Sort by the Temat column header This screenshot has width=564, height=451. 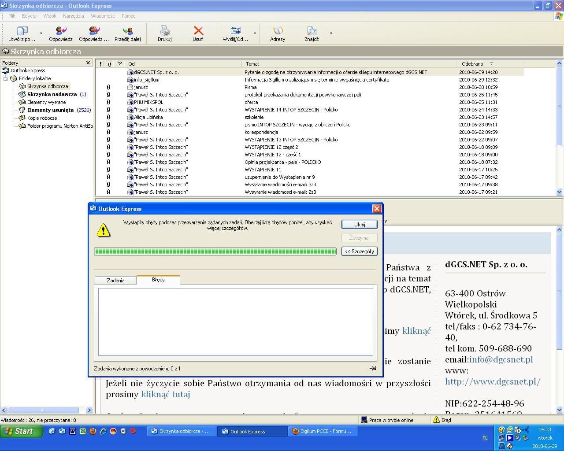click(x=349, y=64)
